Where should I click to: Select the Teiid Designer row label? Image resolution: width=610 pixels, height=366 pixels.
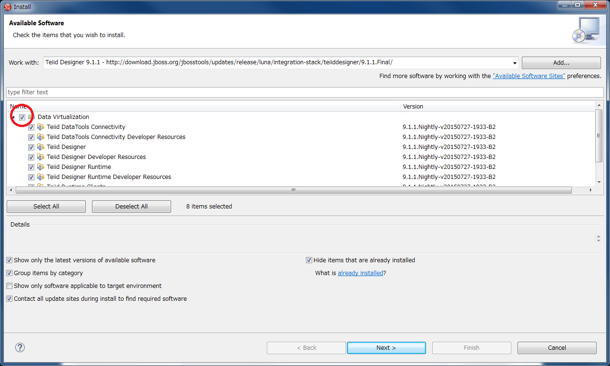[x=66, y=147]
